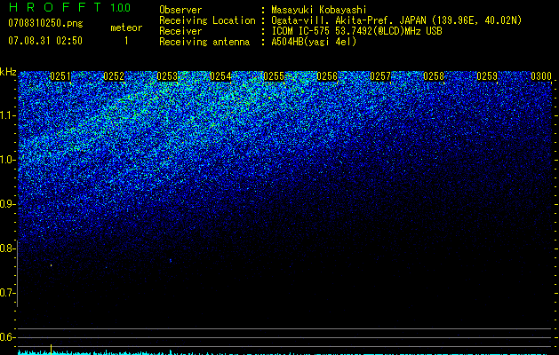Click the blue echo dot below 0253
The width and height of the screenshot is (559, 355).
click(x=171, y=261)
